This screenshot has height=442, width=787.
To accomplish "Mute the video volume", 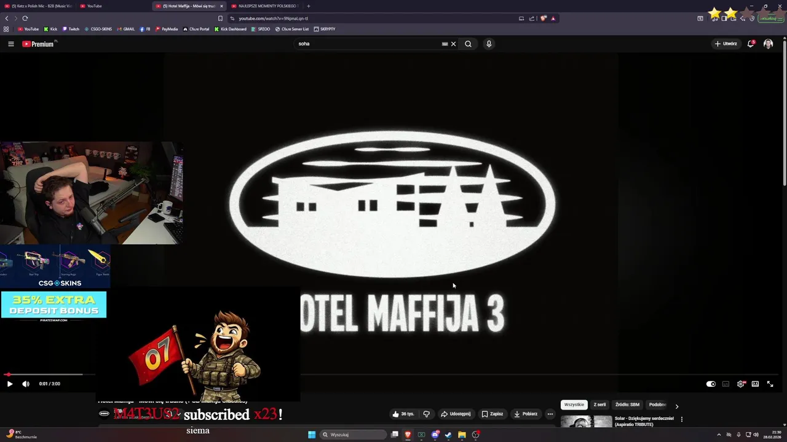I will [x=26, y=384].
